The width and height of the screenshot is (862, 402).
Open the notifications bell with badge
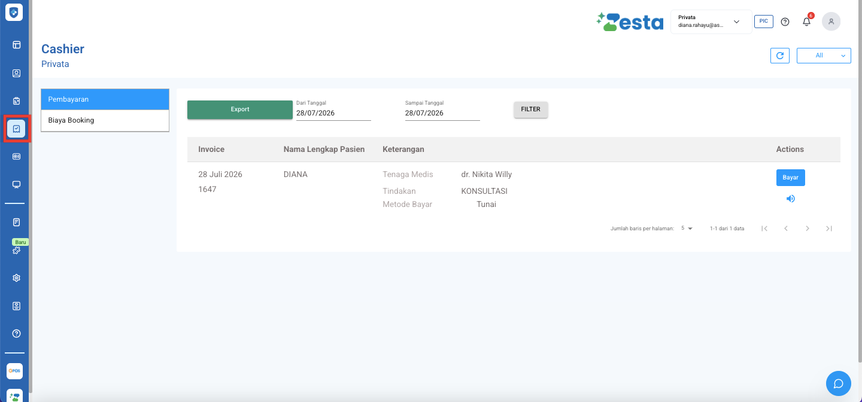click(x=807, y=22)
